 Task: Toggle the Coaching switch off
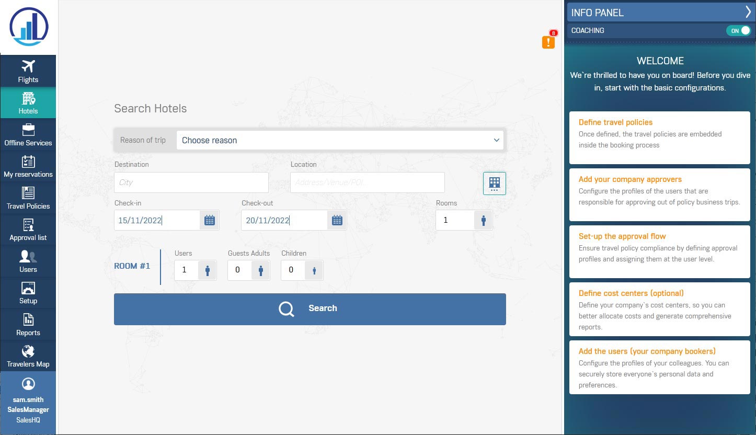pyautogui.click(x=738, y=31)
